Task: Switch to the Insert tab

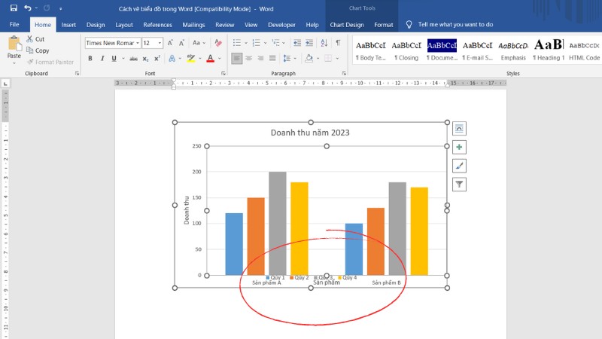Action: coord(68,25)
